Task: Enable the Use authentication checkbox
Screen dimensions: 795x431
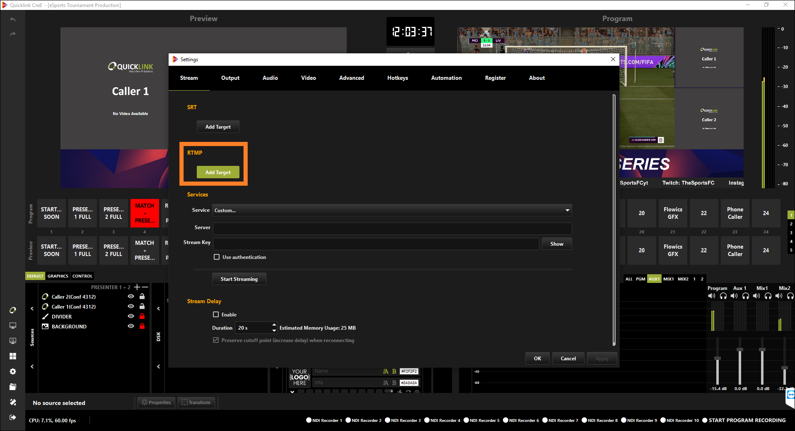Action: tap(217, 257)
